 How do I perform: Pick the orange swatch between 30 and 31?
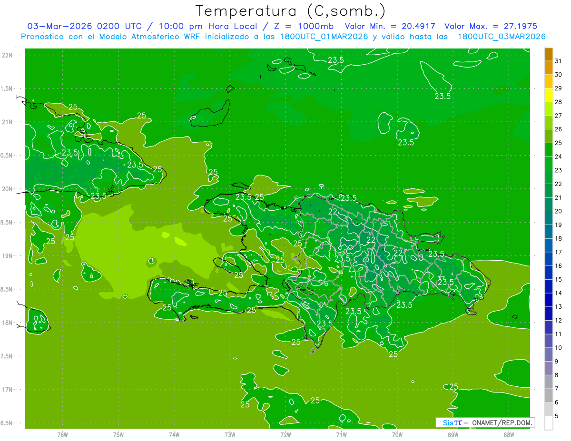(x=549, y=68)
